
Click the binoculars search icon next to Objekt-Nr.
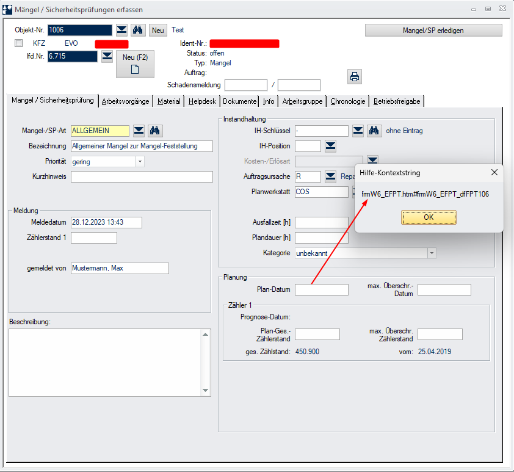coord(138,31)
